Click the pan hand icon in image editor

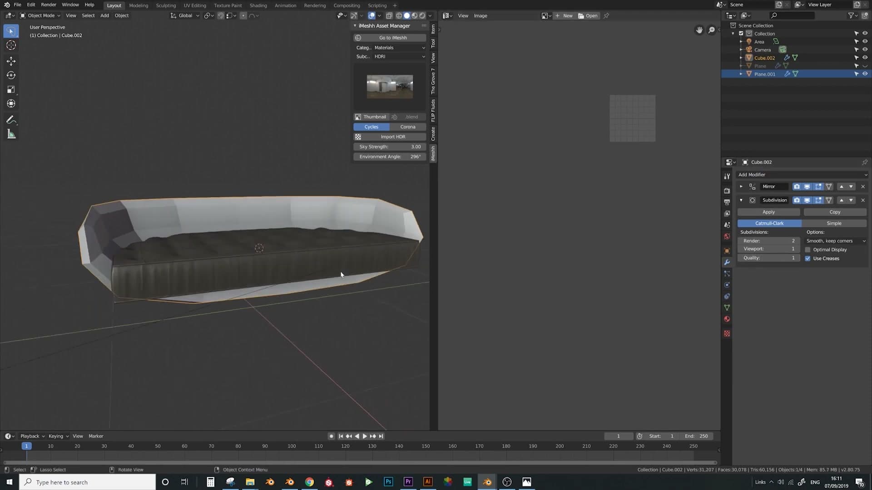[x=699, y=30]
